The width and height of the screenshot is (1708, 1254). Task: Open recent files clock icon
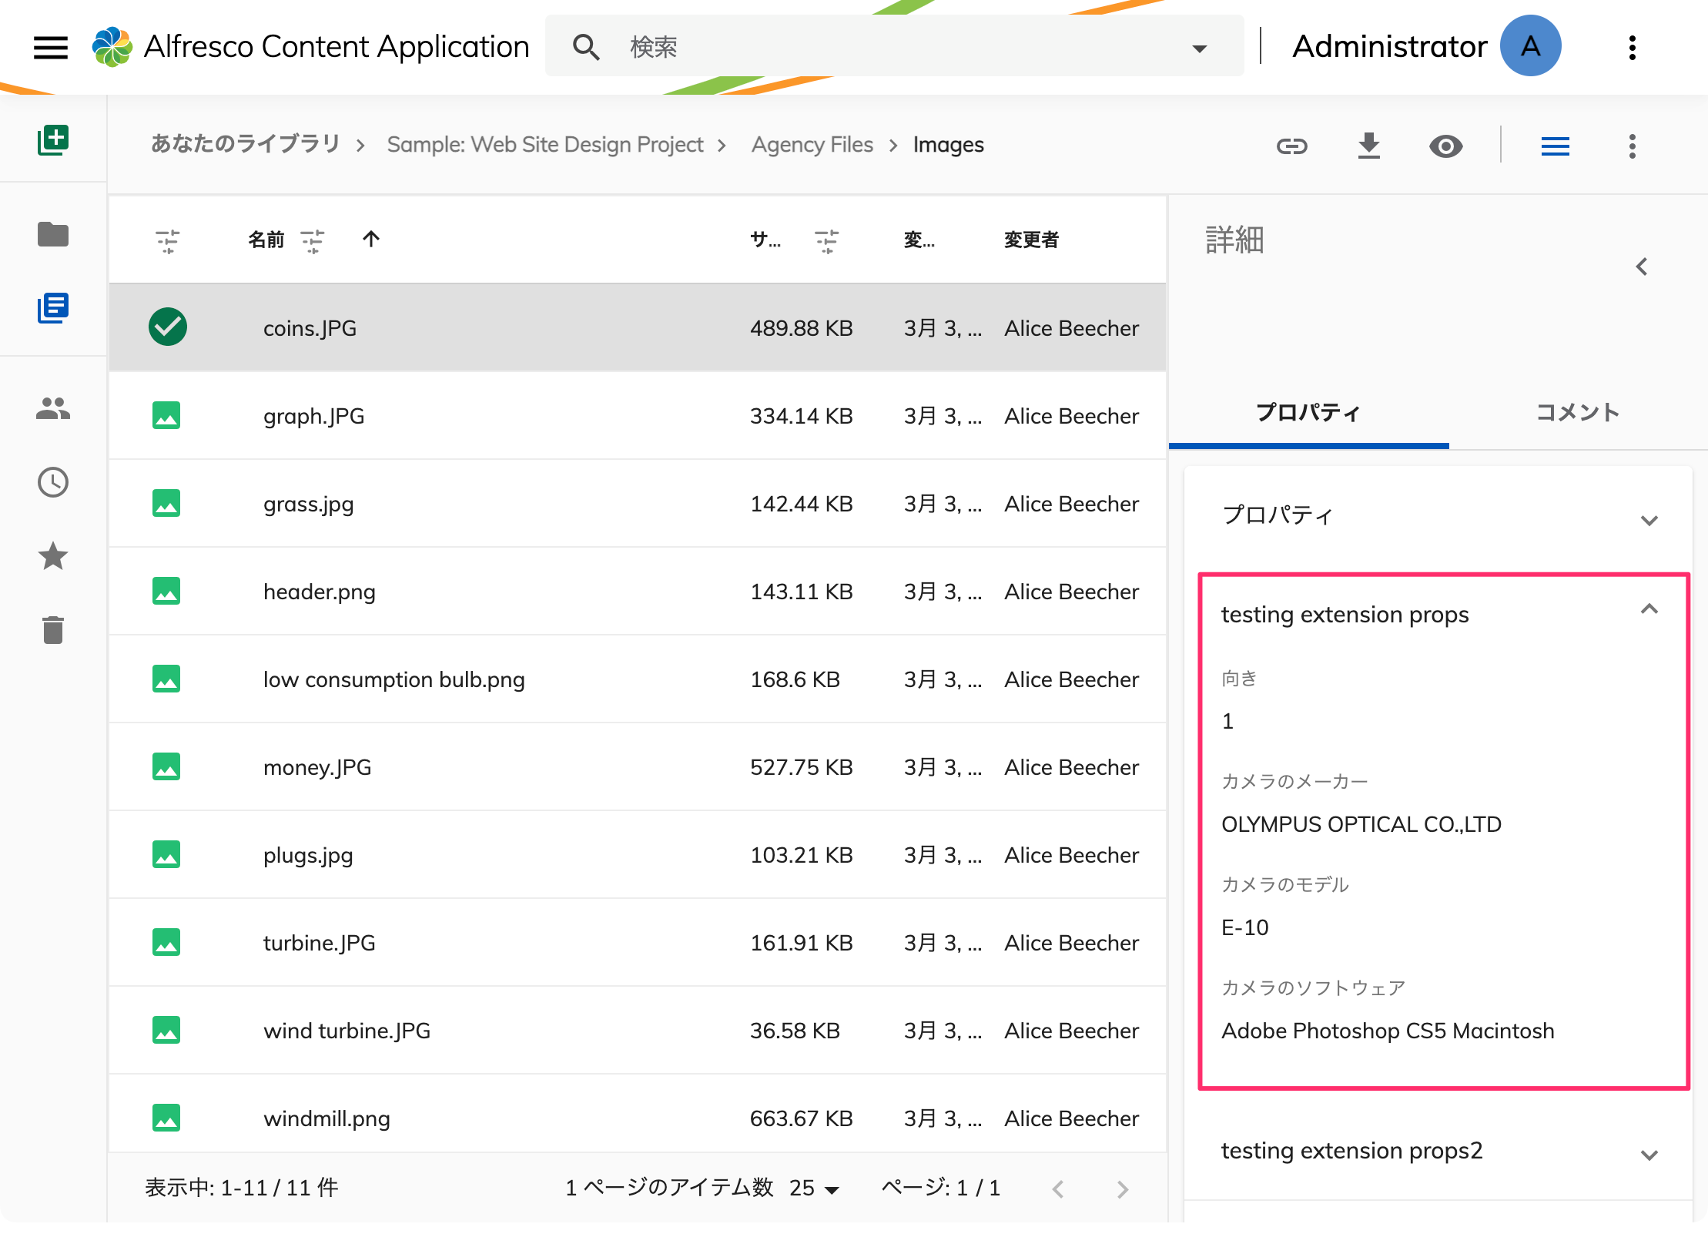point(53,482)
